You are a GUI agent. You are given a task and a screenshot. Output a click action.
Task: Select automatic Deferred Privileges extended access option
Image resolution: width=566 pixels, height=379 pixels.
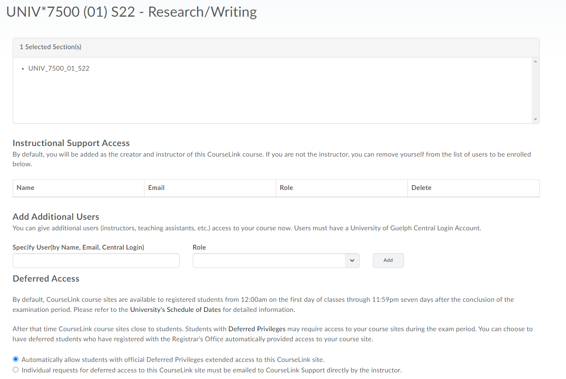point(16,359)
